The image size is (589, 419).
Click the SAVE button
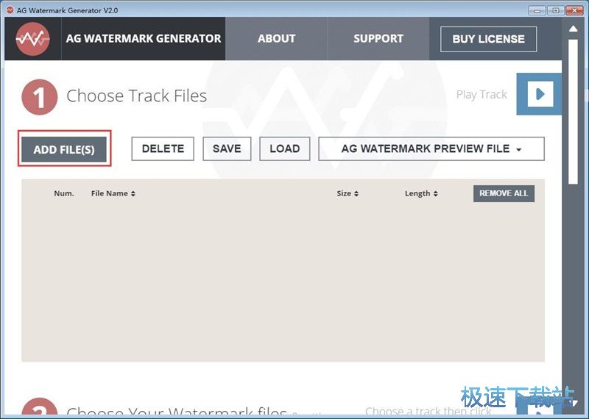point(227,149)
